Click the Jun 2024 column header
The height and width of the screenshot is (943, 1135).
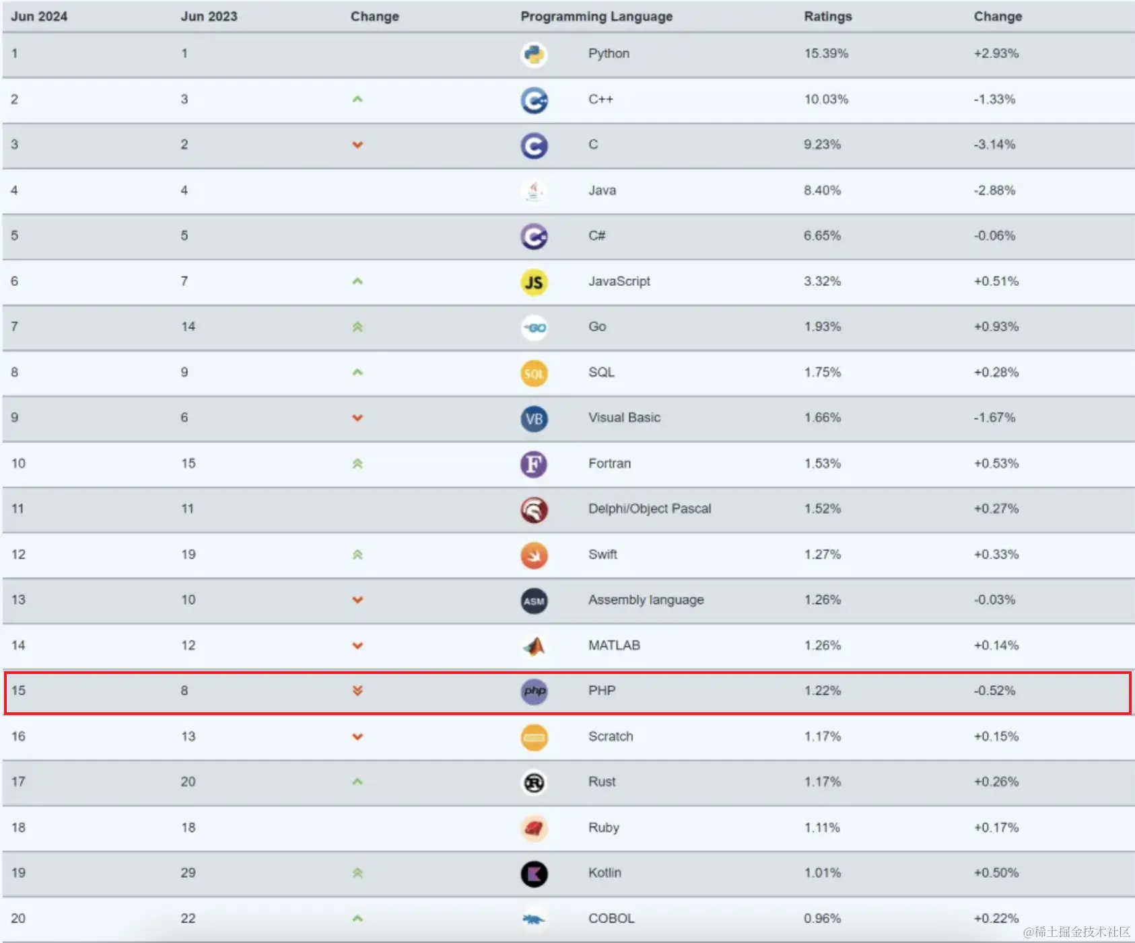39,16
